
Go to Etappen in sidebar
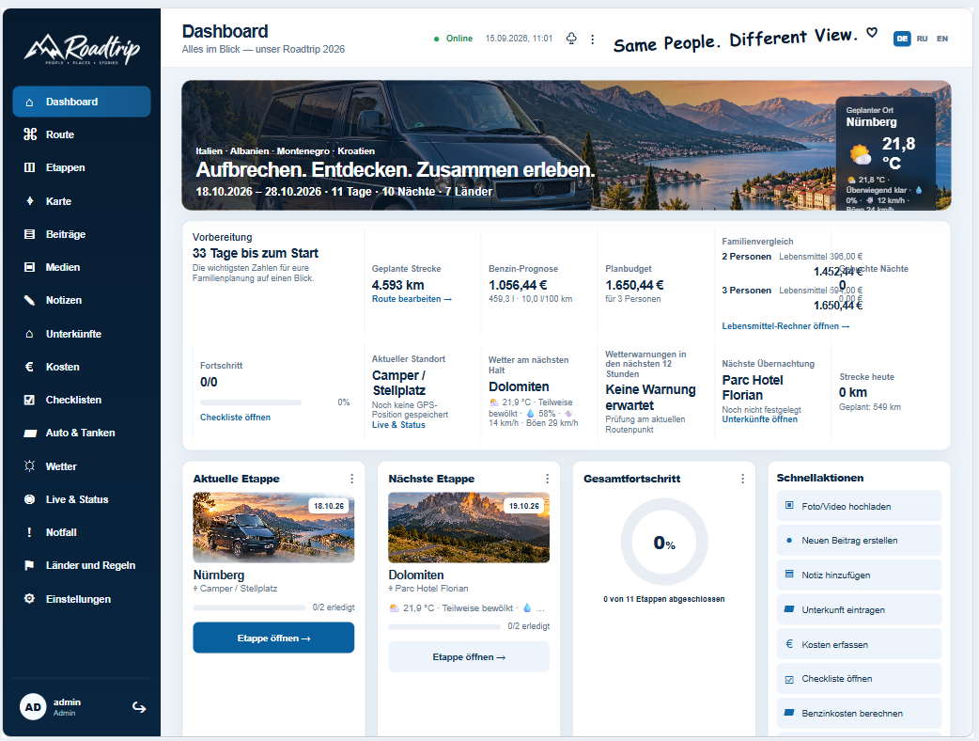click(82, 167)
